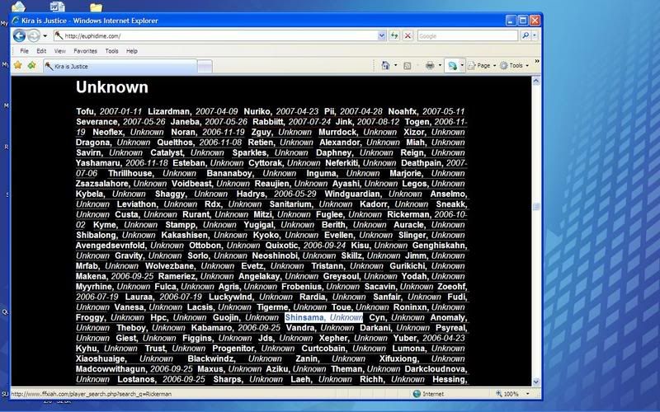Click the Add to Favorites icon
660x412 pixels.
(31, 65)
